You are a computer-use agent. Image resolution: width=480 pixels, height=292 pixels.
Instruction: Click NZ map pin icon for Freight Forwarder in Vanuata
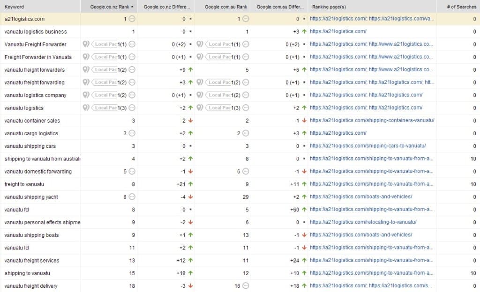click(x=86, y=57)
